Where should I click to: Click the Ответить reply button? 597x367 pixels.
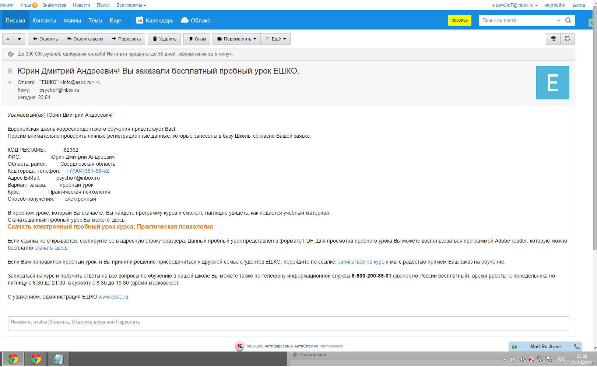coord(45,39)
